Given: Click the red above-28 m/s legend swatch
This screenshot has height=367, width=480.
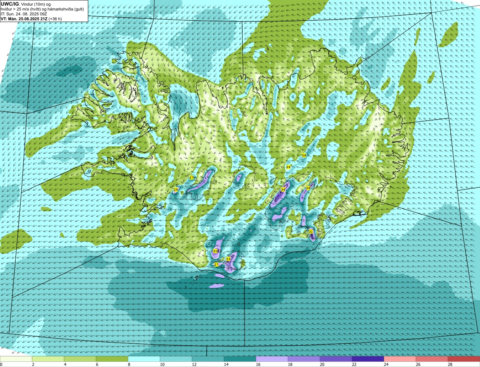Looking at the screenshot, I should pyautogui.click(x=464, y=359).
